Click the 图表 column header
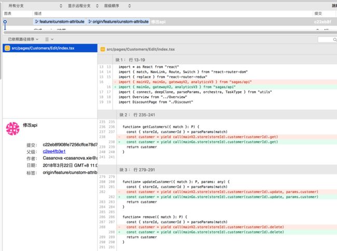Image resolution: width=337 pixels, height=251 pixels. 8,13
